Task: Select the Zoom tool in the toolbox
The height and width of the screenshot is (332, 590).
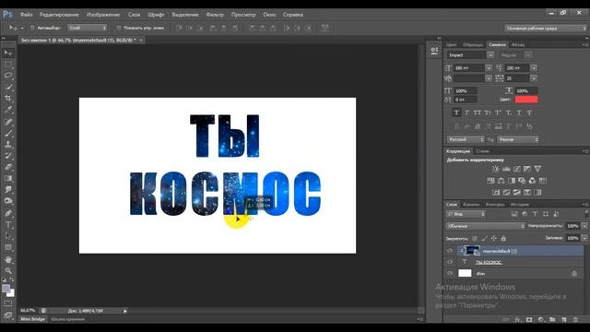Action: pyautogui.click(x=8, y=270)
